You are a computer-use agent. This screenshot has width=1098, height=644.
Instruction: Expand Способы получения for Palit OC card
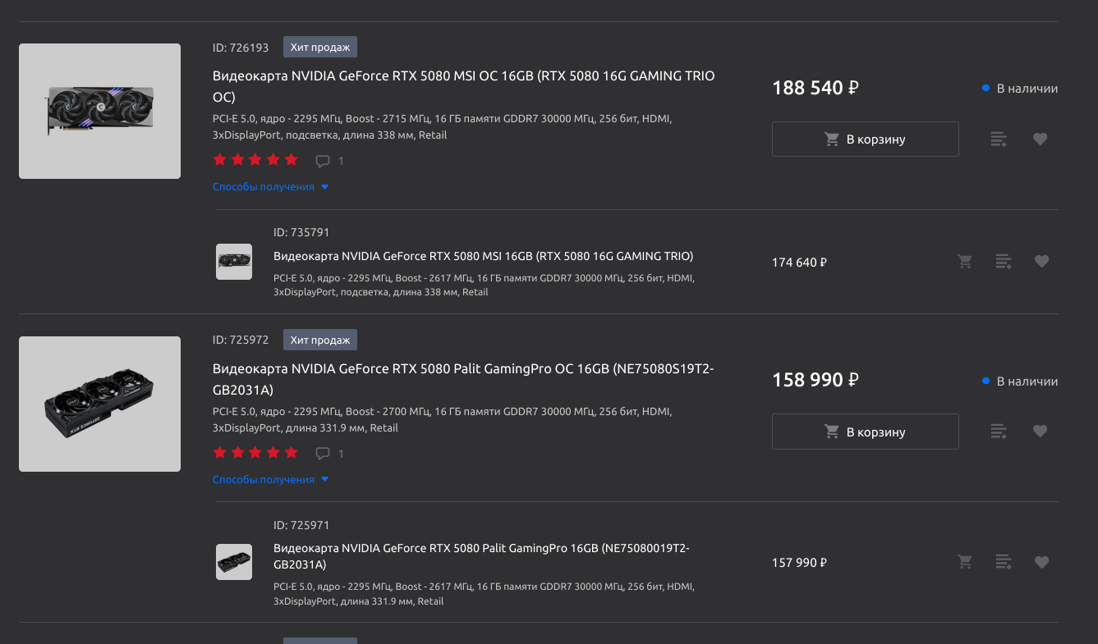(x=271, y=480)
